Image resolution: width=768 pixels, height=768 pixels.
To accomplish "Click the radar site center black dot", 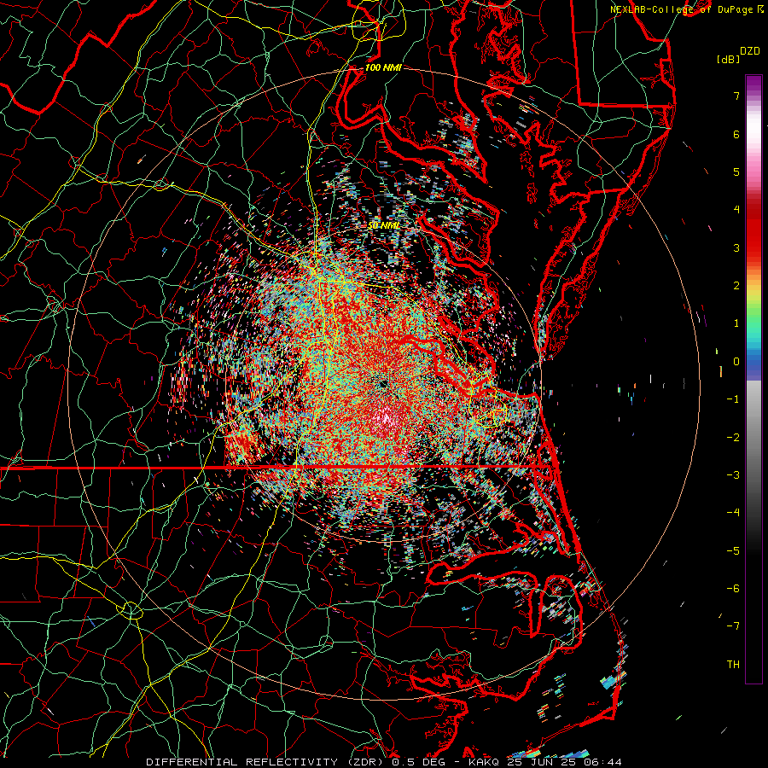I will [382, 383].
